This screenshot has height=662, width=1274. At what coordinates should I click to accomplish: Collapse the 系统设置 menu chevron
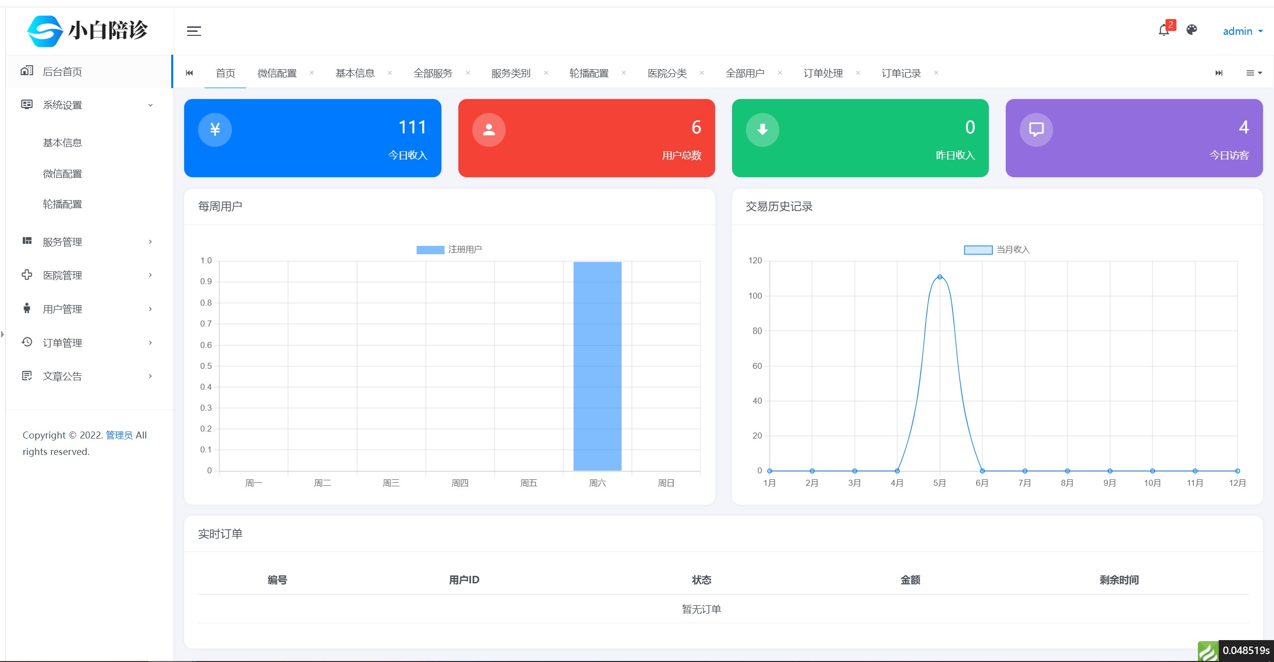tap(150, 105)
